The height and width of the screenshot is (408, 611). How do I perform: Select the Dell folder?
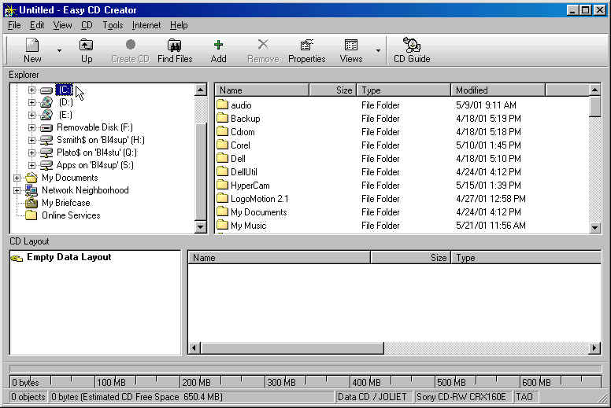[x=231, y=158]
